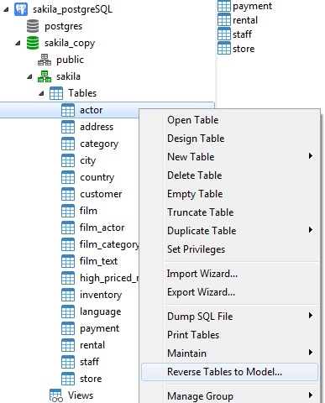Click the gray postgres database icon
325x403 pixels.
33,26
